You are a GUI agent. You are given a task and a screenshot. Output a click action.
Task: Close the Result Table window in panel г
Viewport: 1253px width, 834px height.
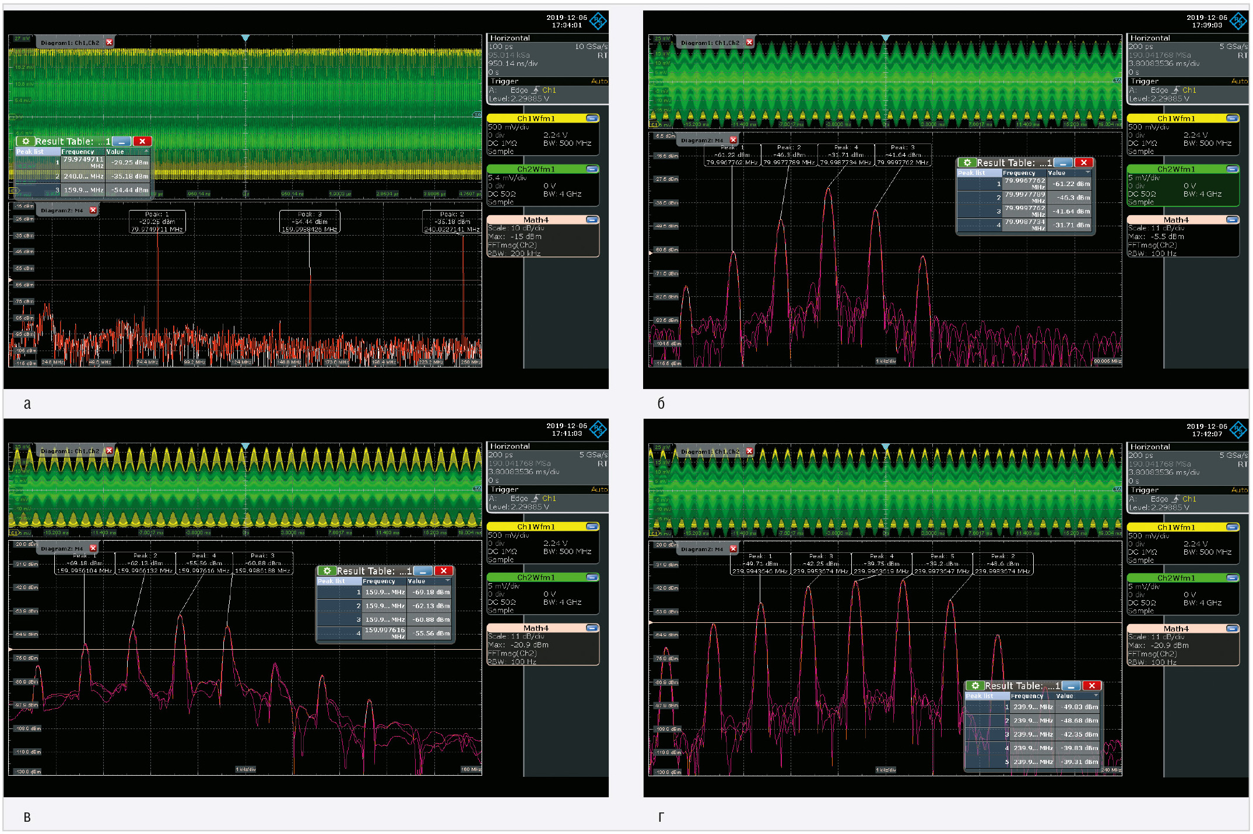(1092, 686)
